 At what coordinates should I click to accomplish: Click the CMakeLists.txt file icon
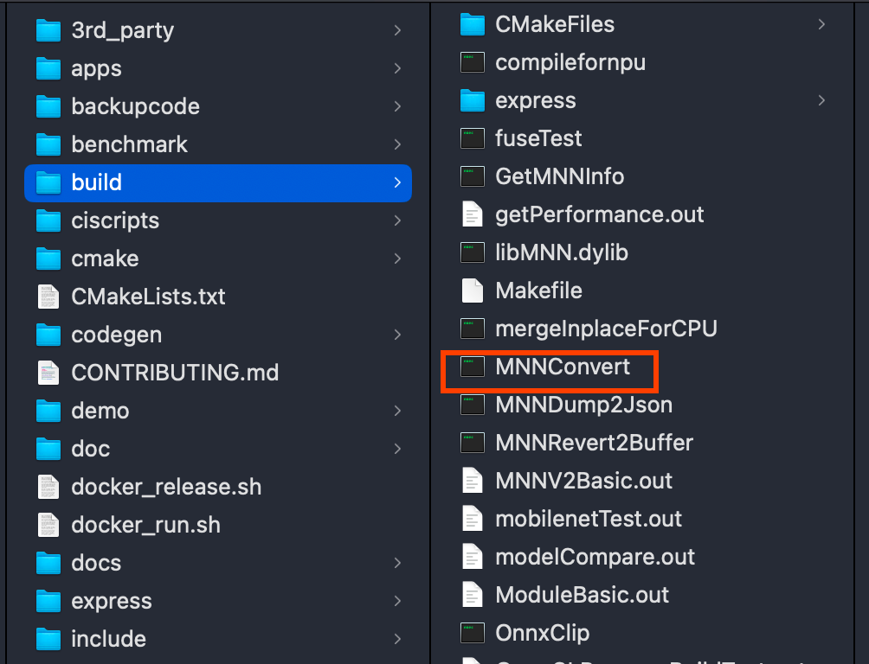[x=48, y=297]
